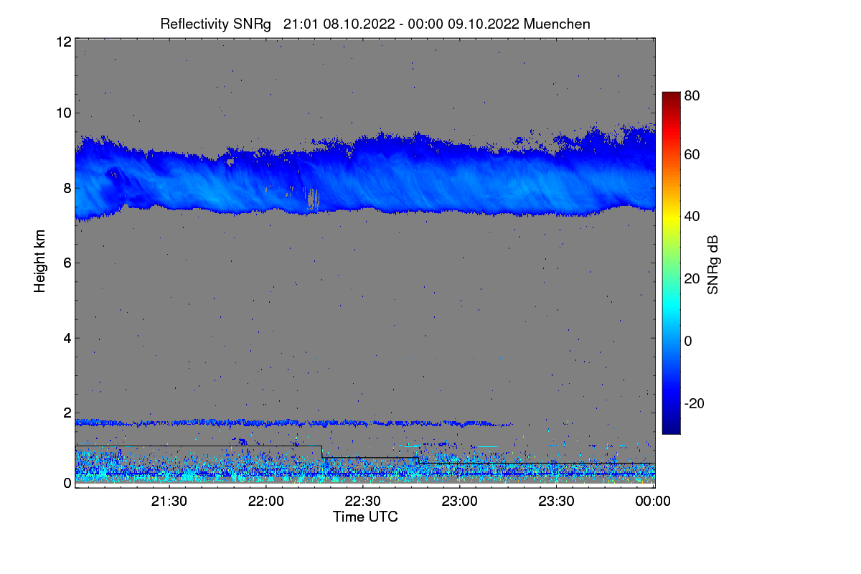Click the 'Time UTC' axis label

click(x=365, y=517)
